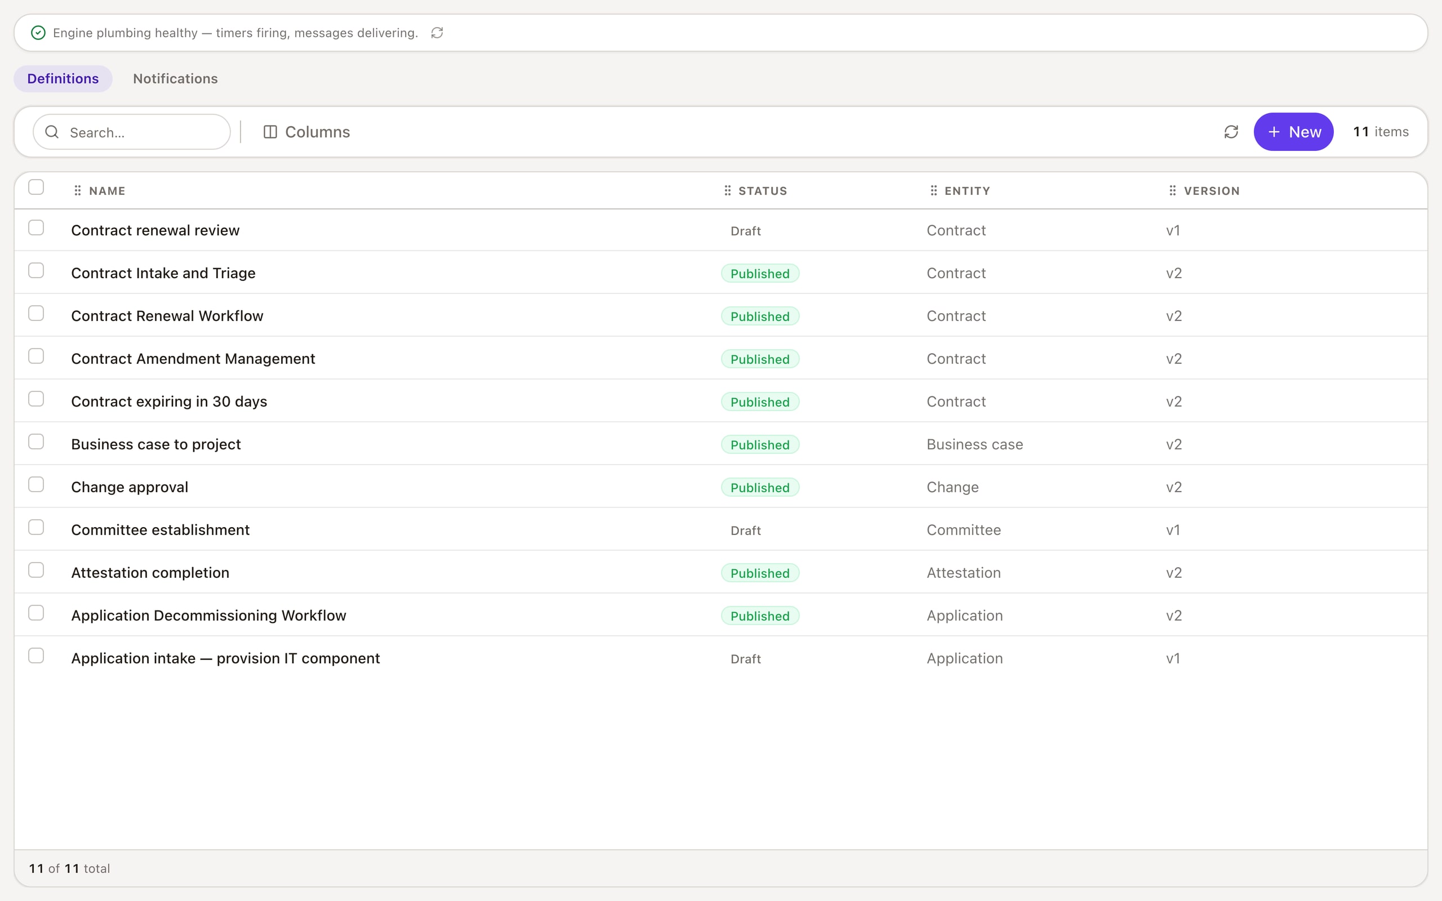This screenshot has width=1442, height=901.
Task: Toggle the select-all checkbox in the header
Action: (x=37, y=187)
